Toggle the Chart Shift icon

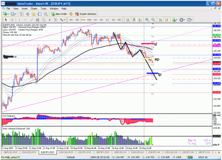click(167, 20)
